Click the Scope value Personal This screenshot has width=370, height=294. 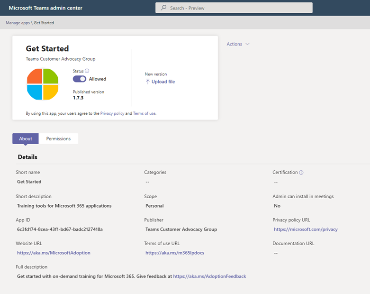click(x=154, y=206)
